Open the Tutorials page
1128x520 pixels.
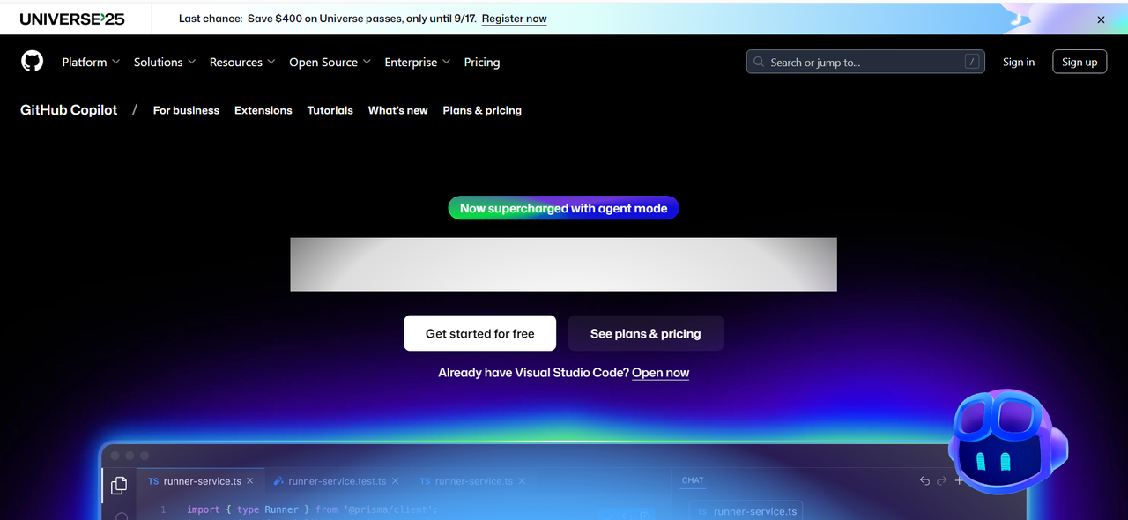(330, 110)
